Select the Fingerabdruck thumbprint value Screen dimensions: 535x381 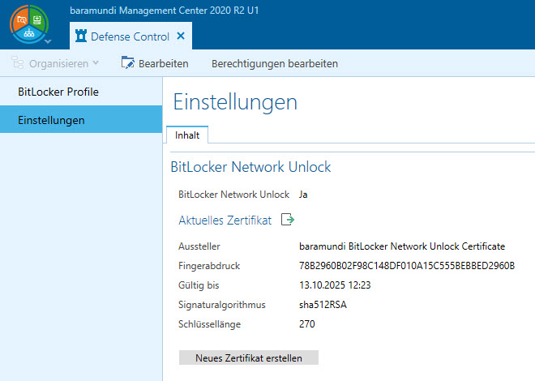pos(407,266)
